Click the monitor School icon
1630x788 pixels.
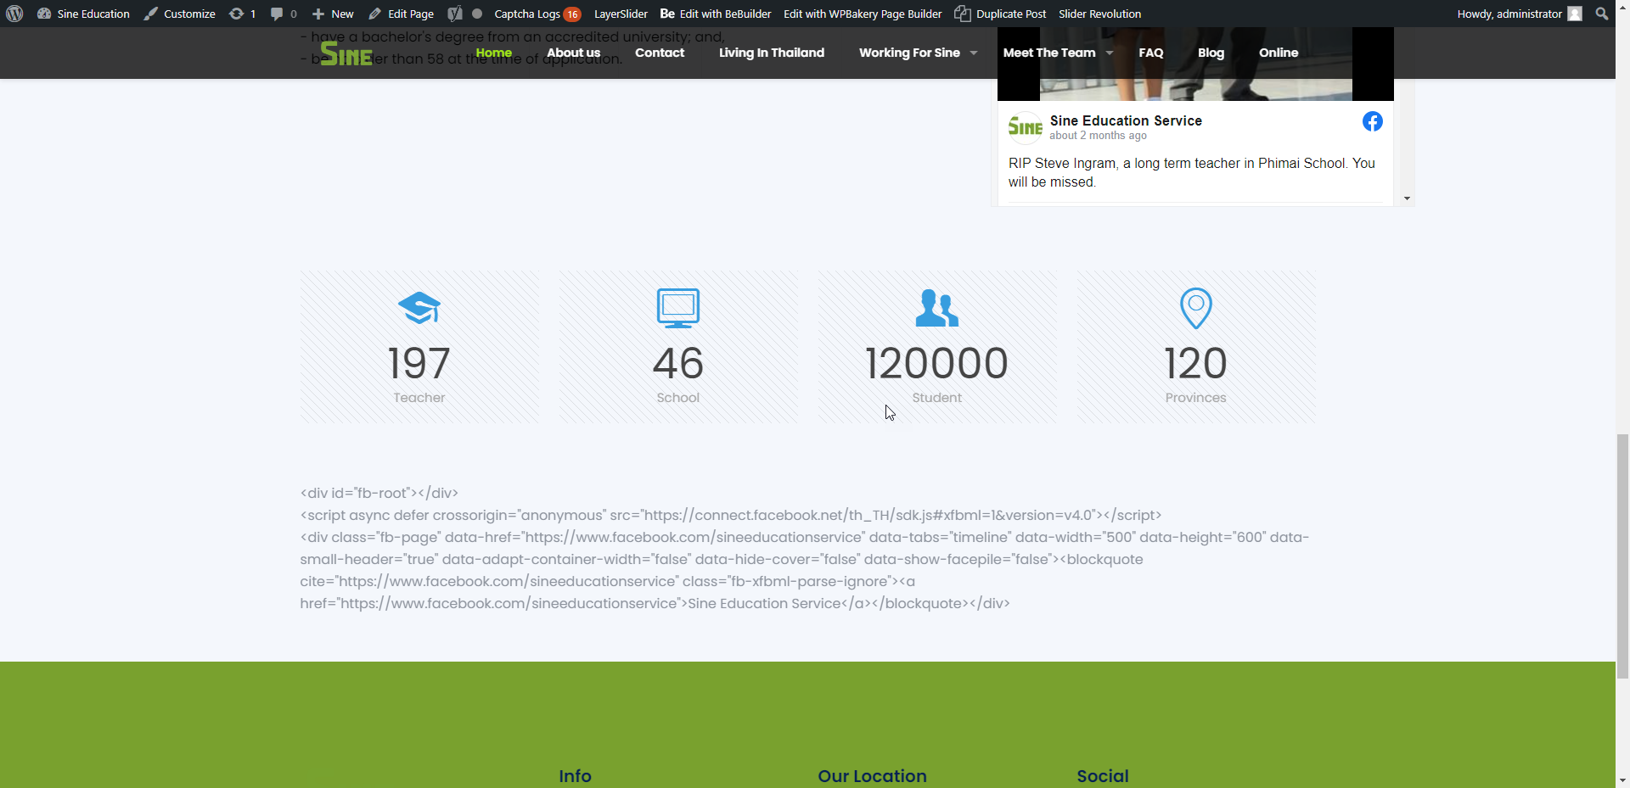point(678,308)
